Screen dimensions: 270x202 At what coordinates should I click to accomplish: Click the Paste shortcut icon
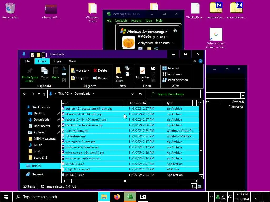[x=64, y=80]
